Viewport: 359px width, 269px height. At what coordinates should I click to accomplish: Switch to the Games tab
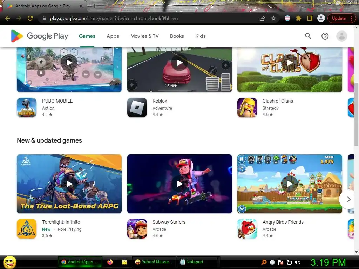(87, 36)
